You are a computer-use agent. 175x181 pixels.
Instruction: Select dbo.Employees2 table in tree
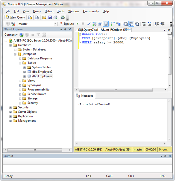42,72
